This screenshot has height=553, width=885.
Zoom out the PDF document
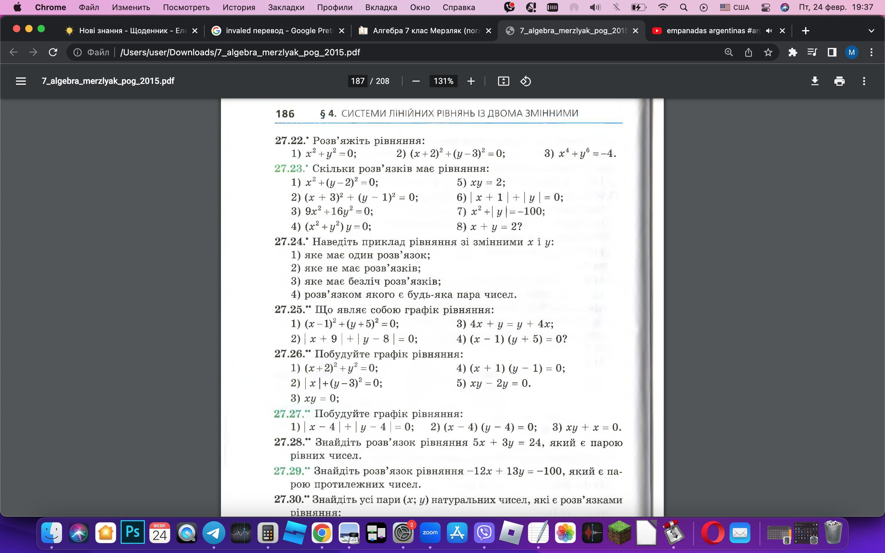pyautogui.click(x=416, y=81)
